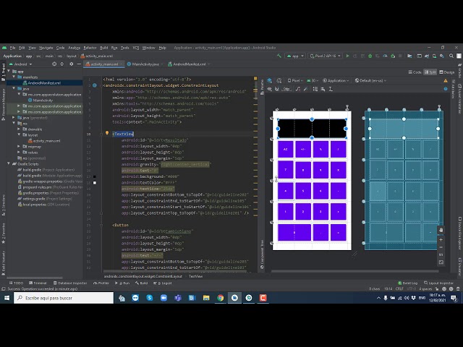Click the Select Design Surface layers icon
463x347 pixels.
tap(270, 80)
